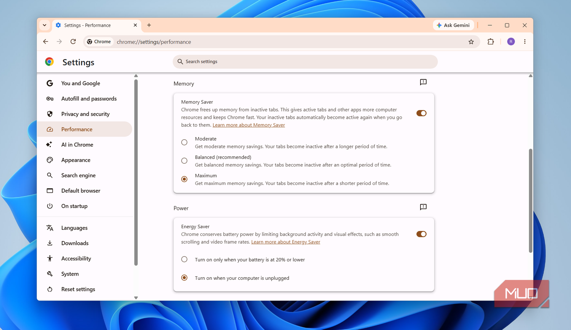Click the sidebar scrollbar thumb
This screenshot has width=571, height=330.
[x=136, y=172]
